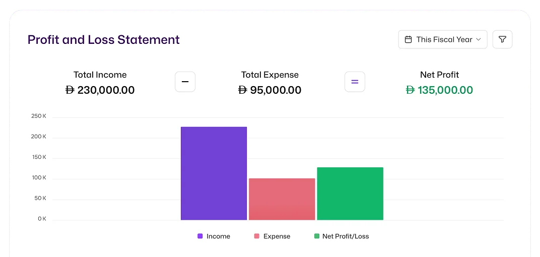Screen dimensions: 540x257
Task: Select the purple Income bar
Action: 214,173
